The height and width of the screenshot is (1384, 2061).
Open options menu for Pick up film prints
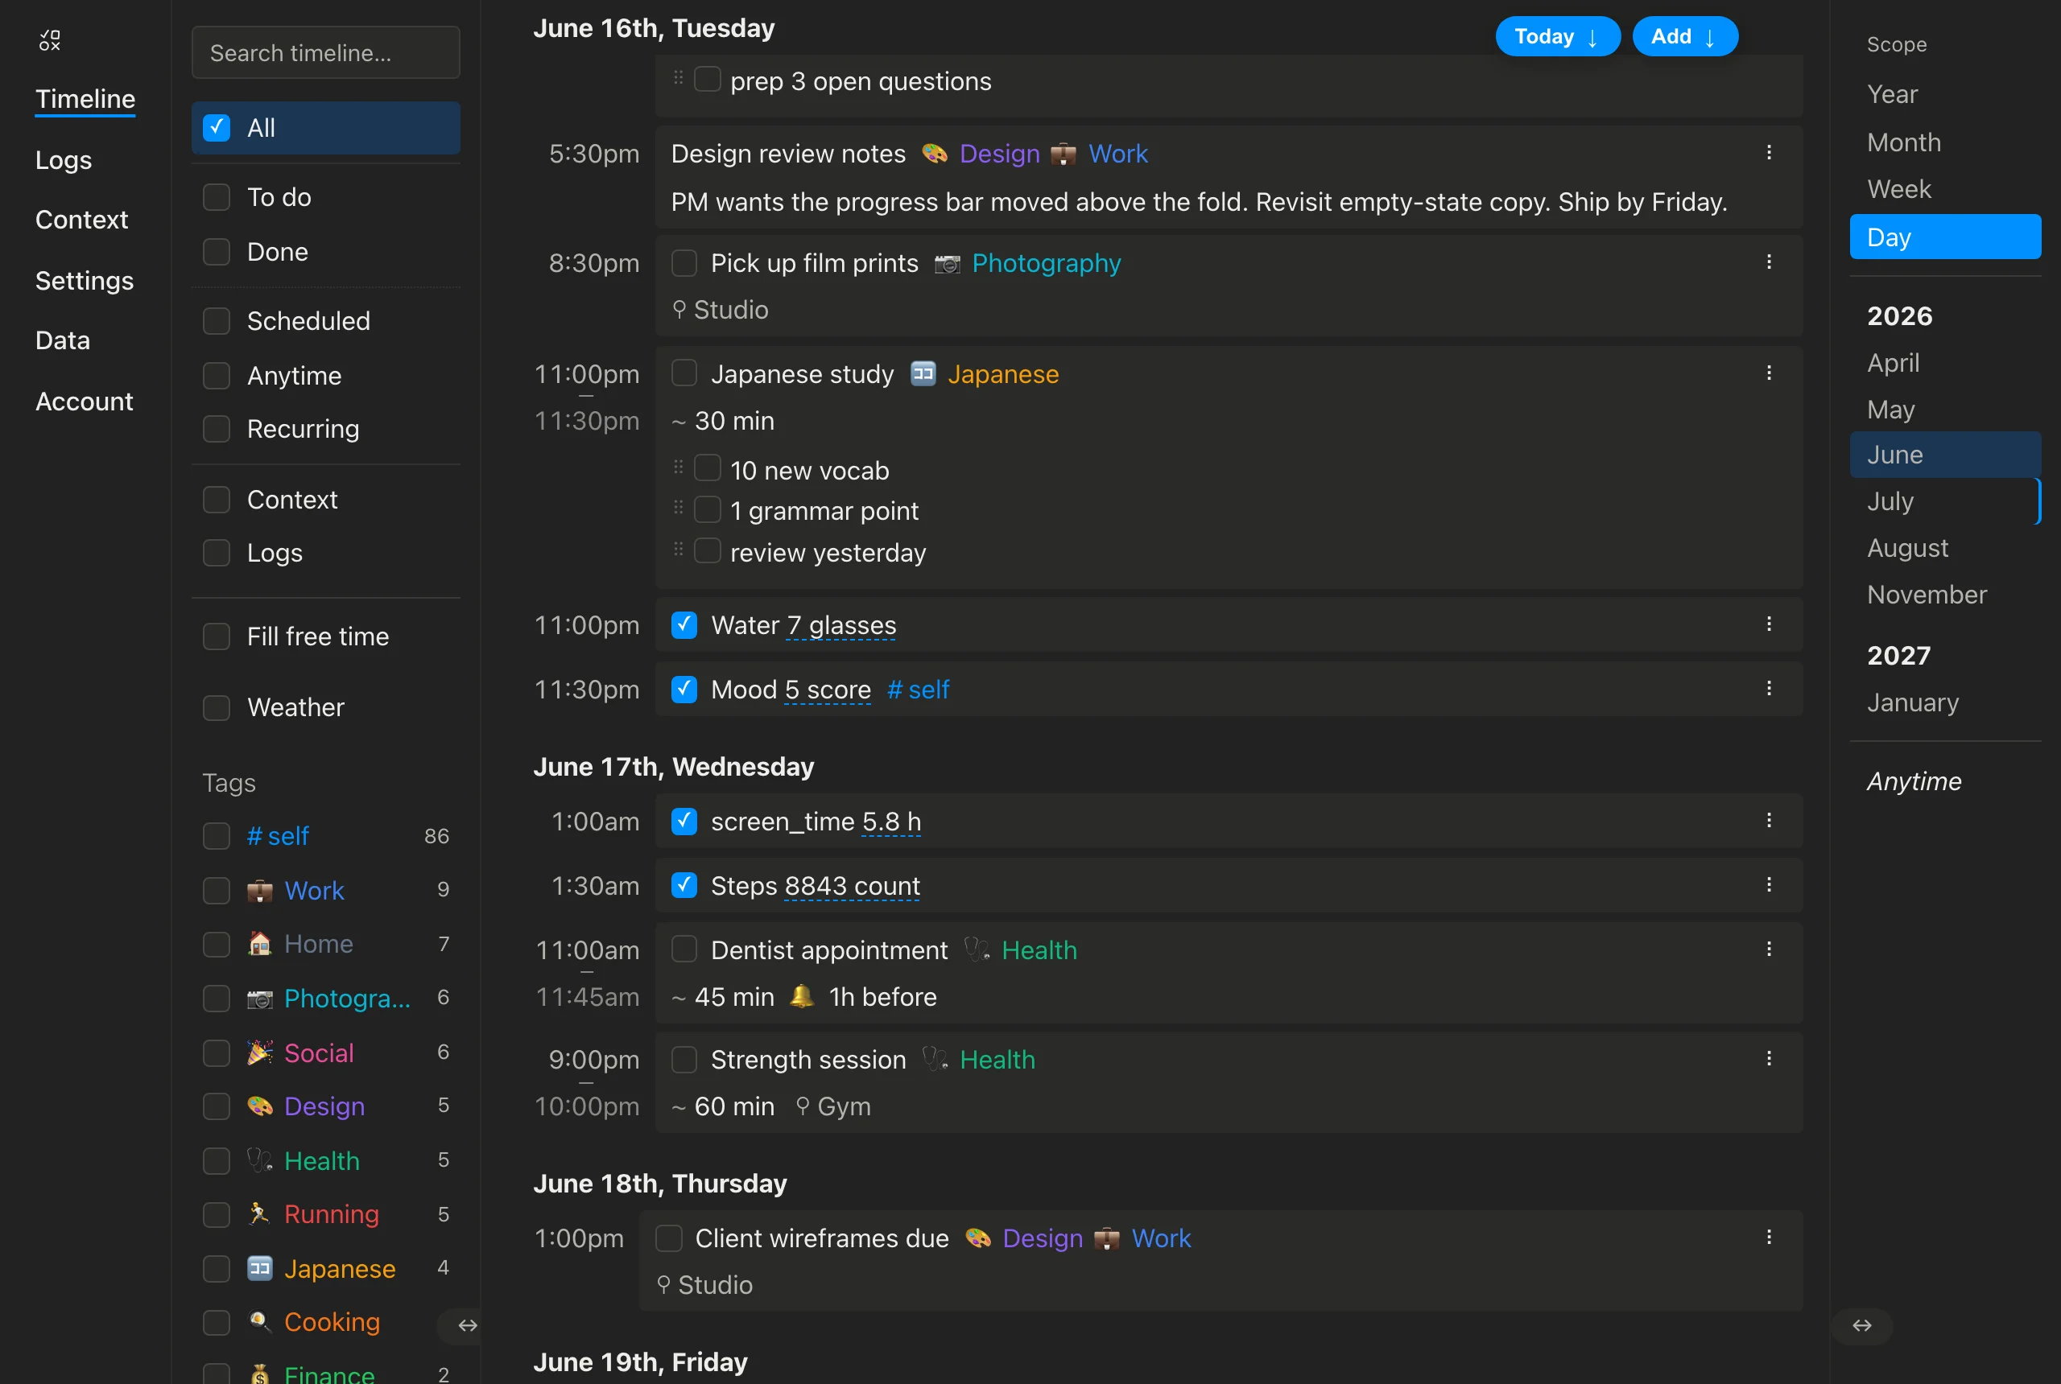coord(1769,262)
